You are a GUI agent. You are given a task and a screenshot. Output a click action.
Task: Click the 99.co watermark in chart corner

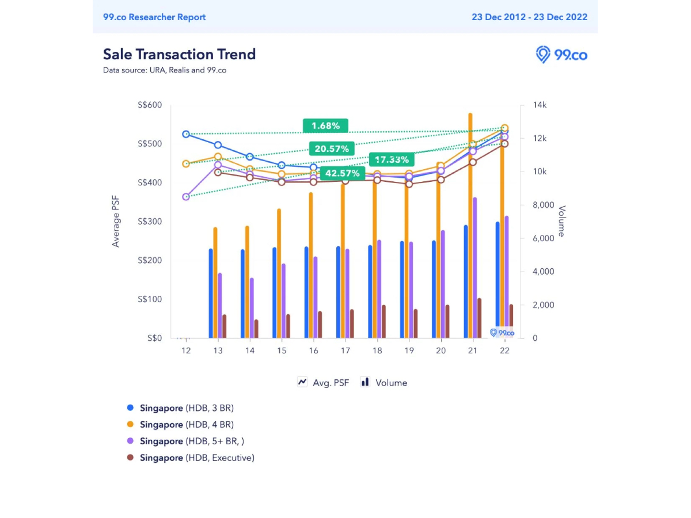point(502,333)
